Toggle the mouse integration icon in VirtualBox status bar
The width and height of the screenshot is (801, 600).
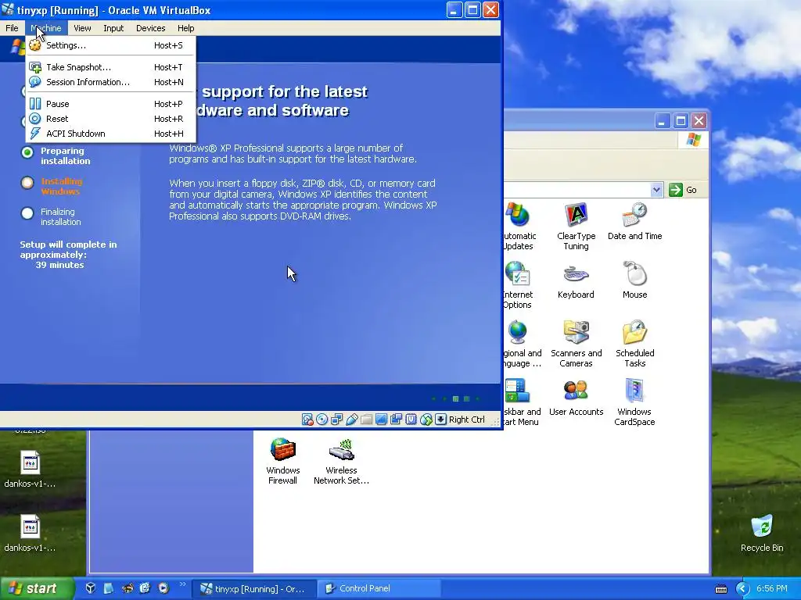click(x=426, y=420)
